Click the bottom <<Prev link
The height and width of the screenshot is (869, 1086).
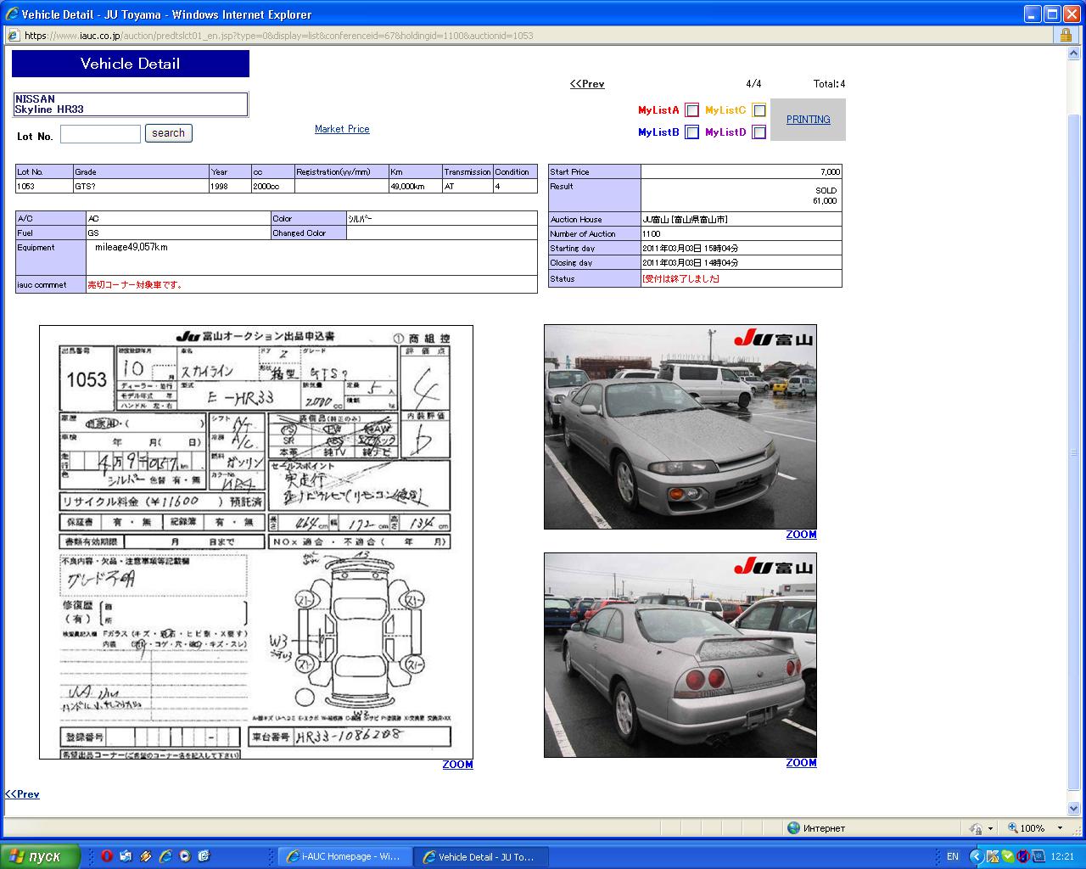[x=22, y=794]
